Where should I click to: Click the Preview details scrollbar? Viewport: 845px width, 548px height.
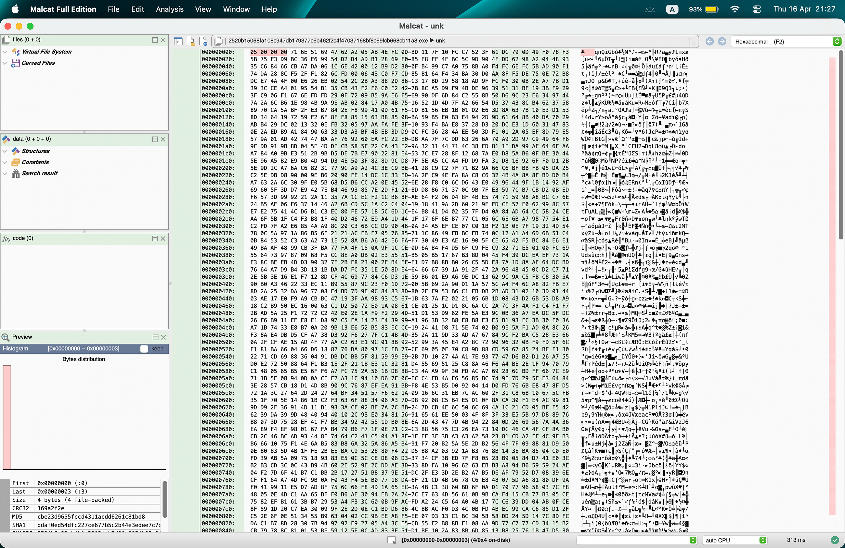pyautogui.click(x=164, y=499)
